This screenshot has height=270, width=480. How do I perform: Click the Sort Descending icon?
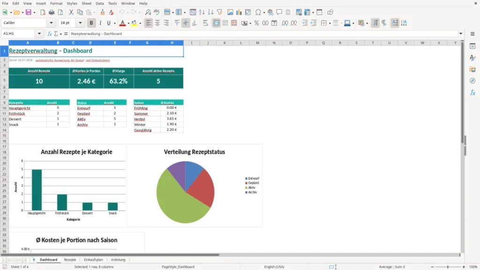[x=210, y=12]
